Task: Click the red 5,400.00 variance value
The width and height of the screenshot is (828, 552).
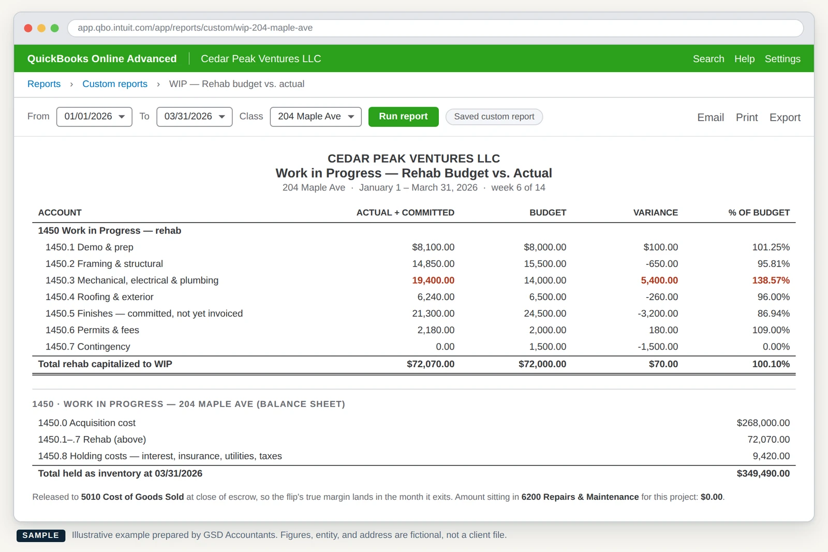Action: point(659,280)
